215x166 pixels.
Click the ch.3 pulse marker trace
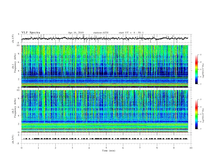(106, 139)
